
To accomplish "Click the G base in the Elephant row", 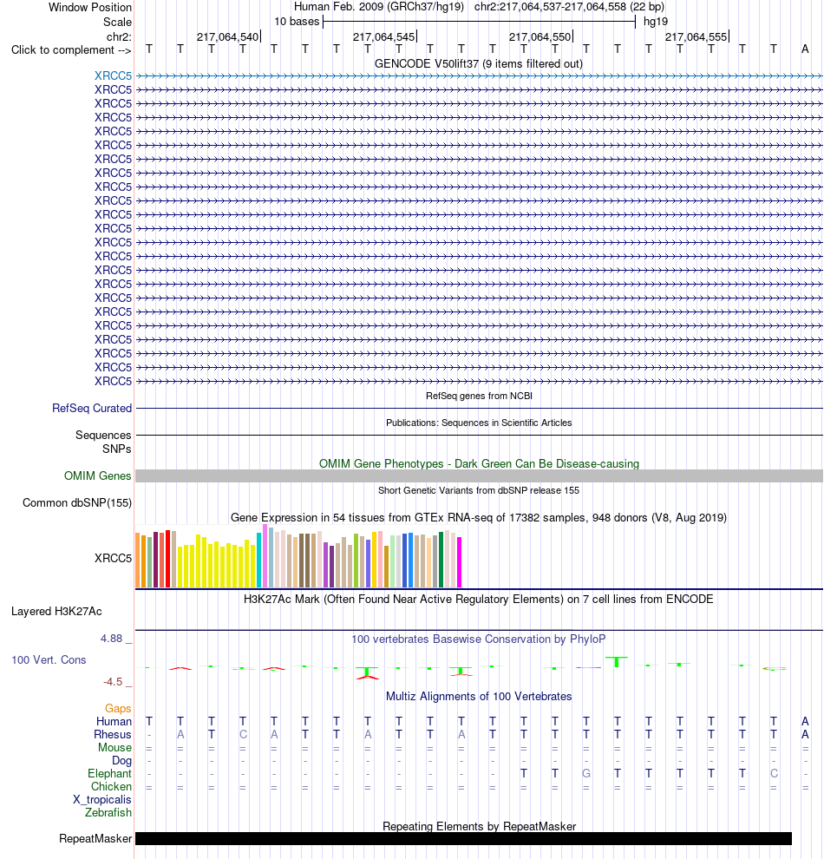I will click(586, 774).
